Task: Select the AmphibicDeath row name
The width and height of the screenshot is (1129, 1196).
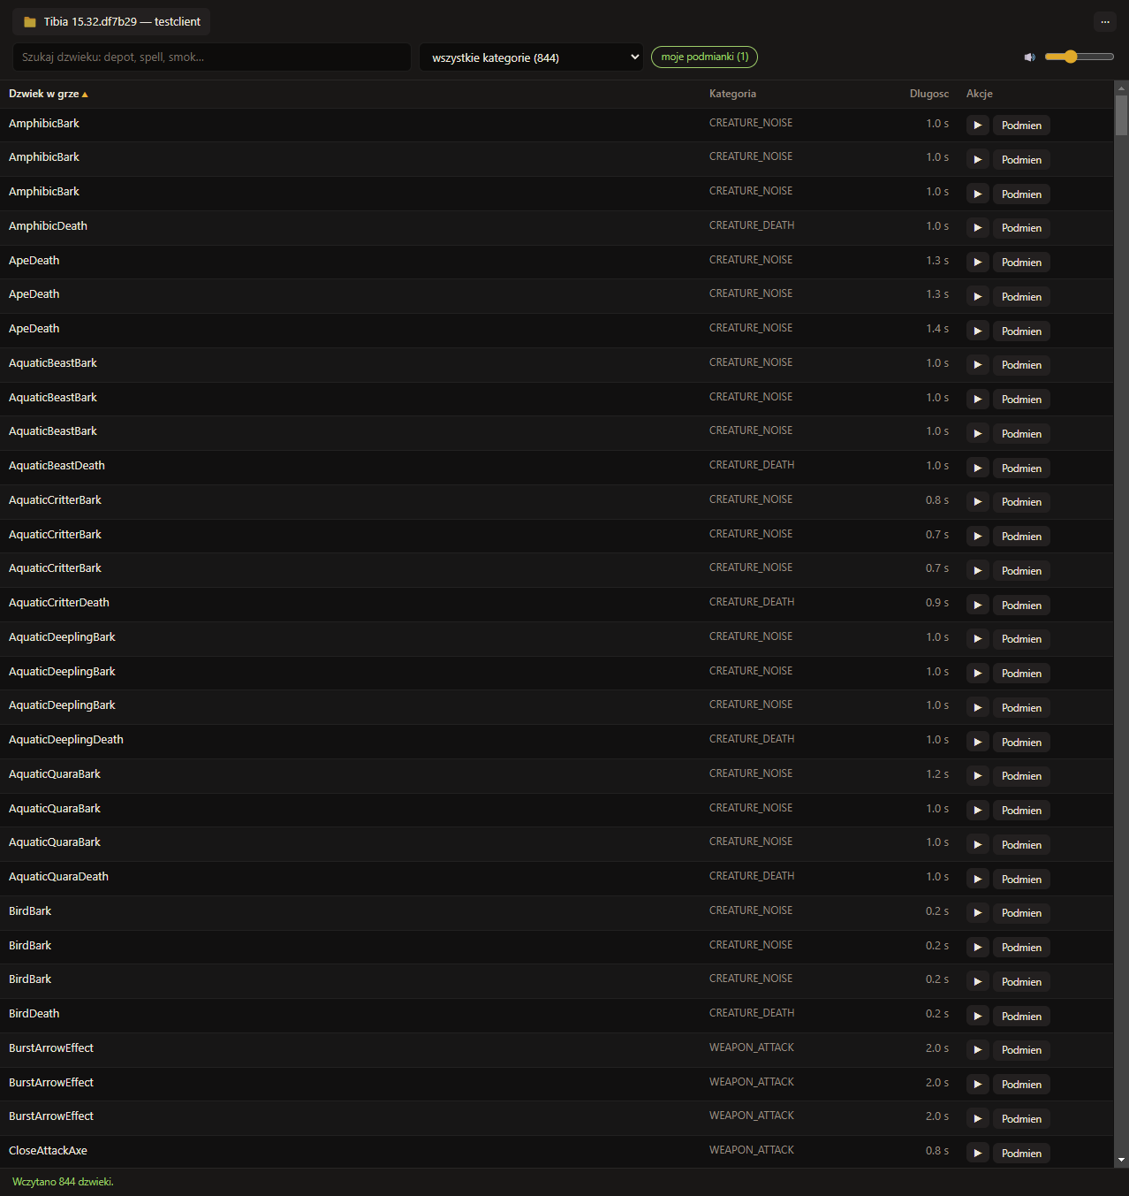Action: [x=48, y=226]
